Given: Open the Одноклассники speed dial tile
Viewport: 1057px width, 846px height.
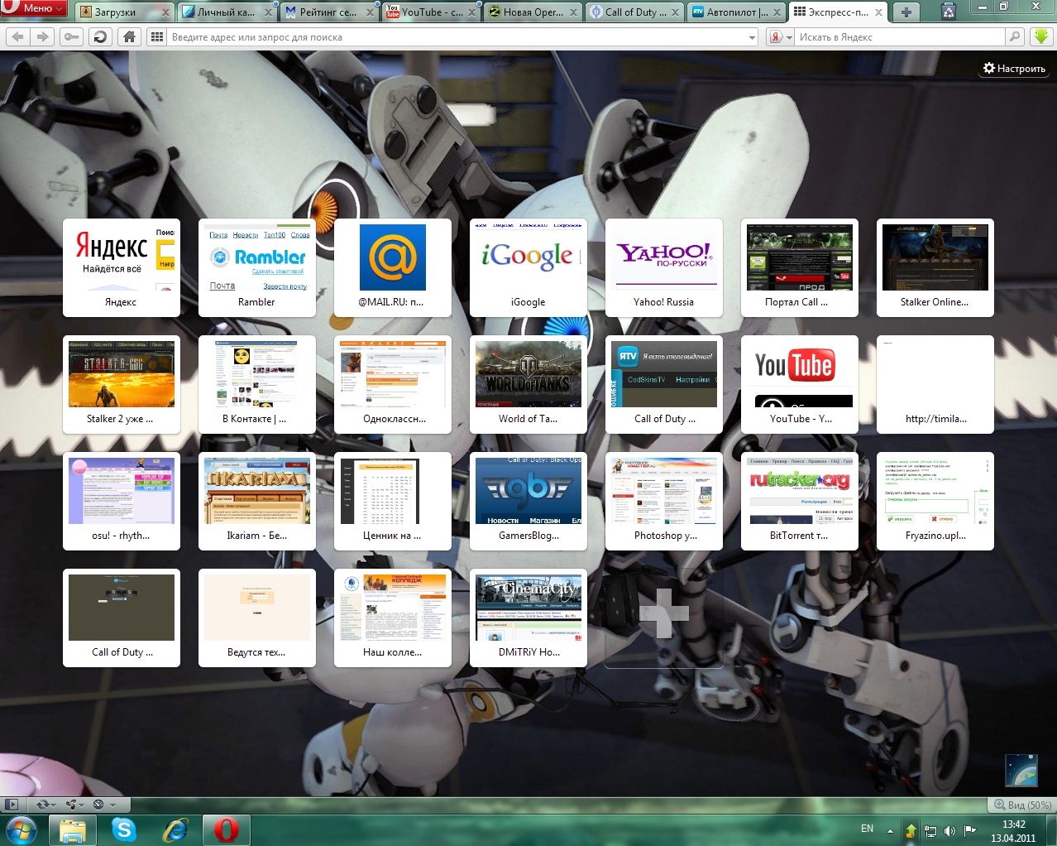Looking at the screenshot, I should [x=393, y=384].
